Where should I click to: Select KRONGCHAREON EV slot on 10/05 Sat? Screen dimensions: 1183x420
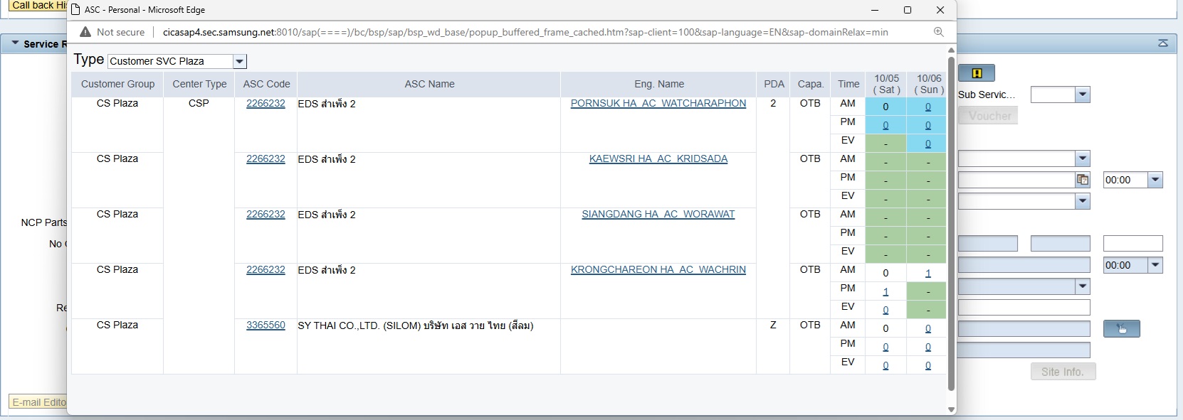pyautogui.click(x=885, y=310)
